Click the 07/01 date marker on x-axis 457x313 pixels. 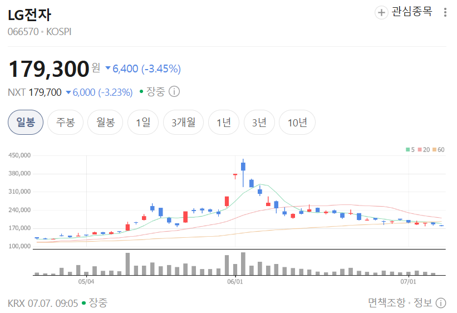(409, 281)
